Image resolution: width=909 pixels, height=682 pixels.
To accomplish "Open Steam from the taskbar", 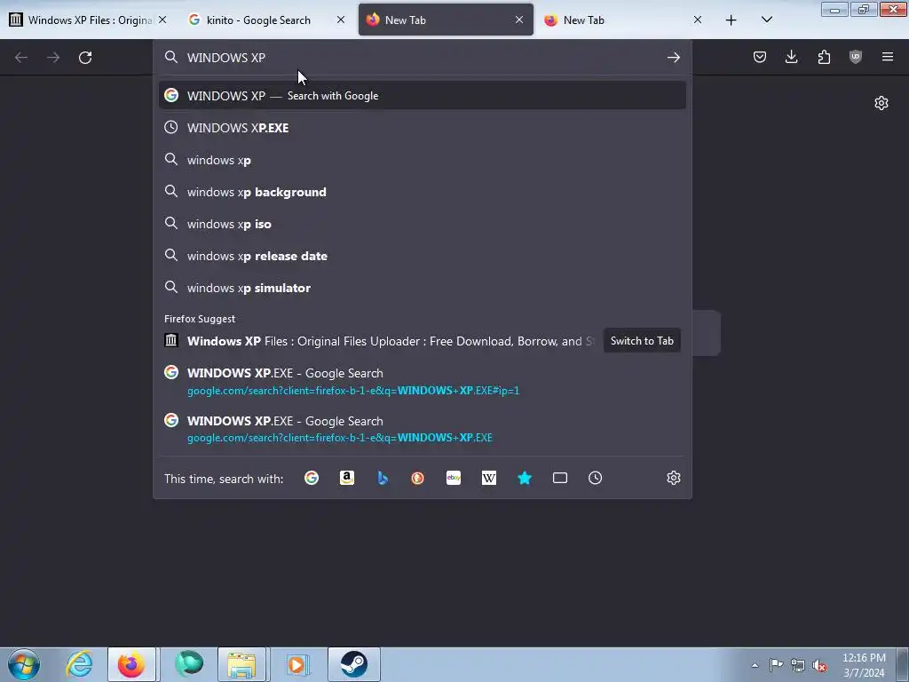I will [354, 664].
